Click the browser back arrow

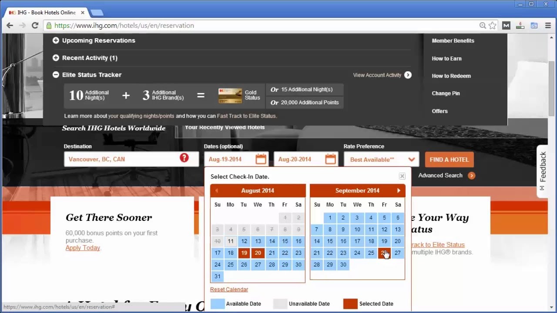coord(10,26)
